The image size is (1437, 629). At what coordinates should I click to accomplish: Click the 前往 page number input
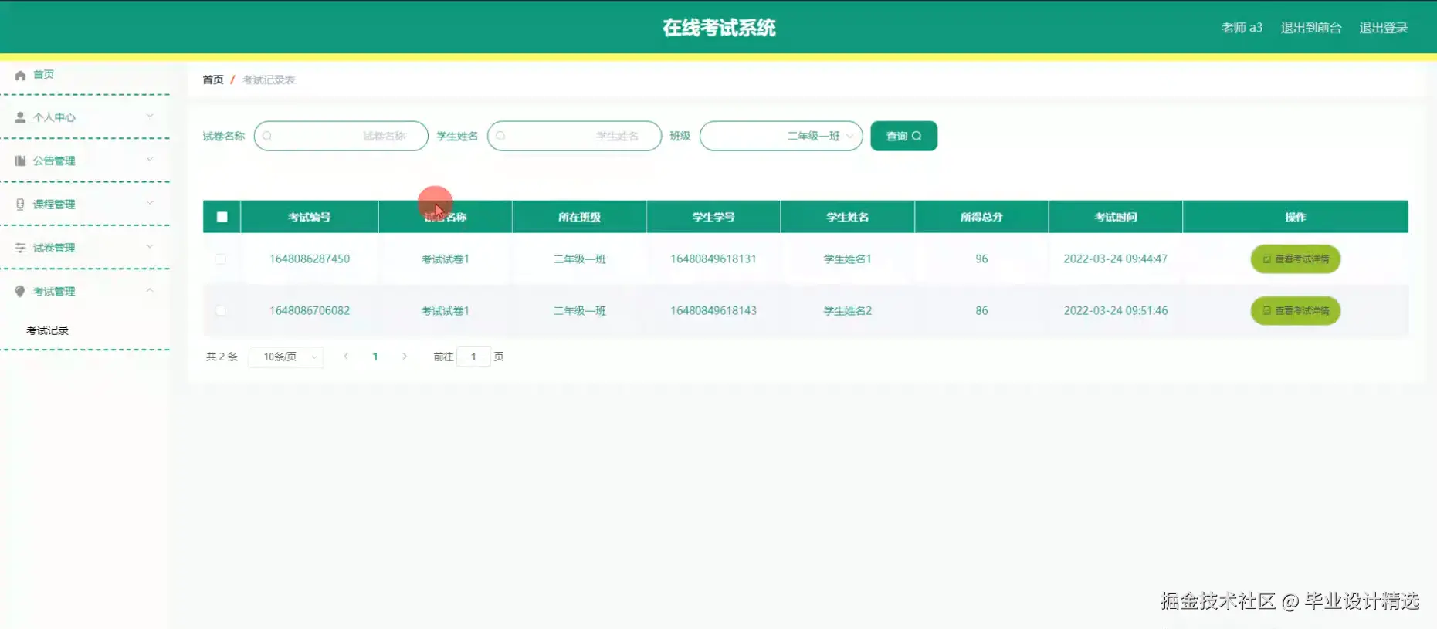[473, 357]
